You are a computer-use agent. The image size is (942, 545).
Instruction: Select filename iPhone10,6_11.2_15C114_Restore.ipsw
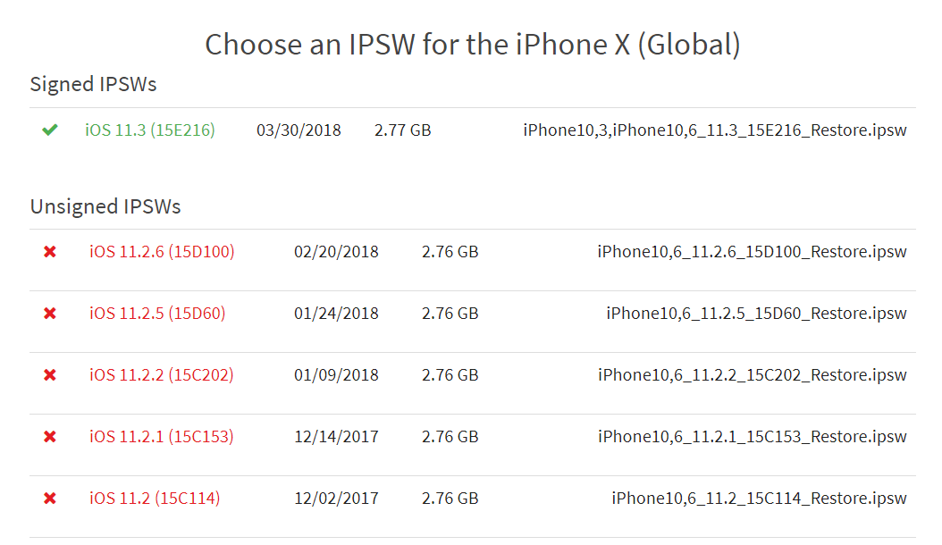pyautogui.click(x=759, y=498)
